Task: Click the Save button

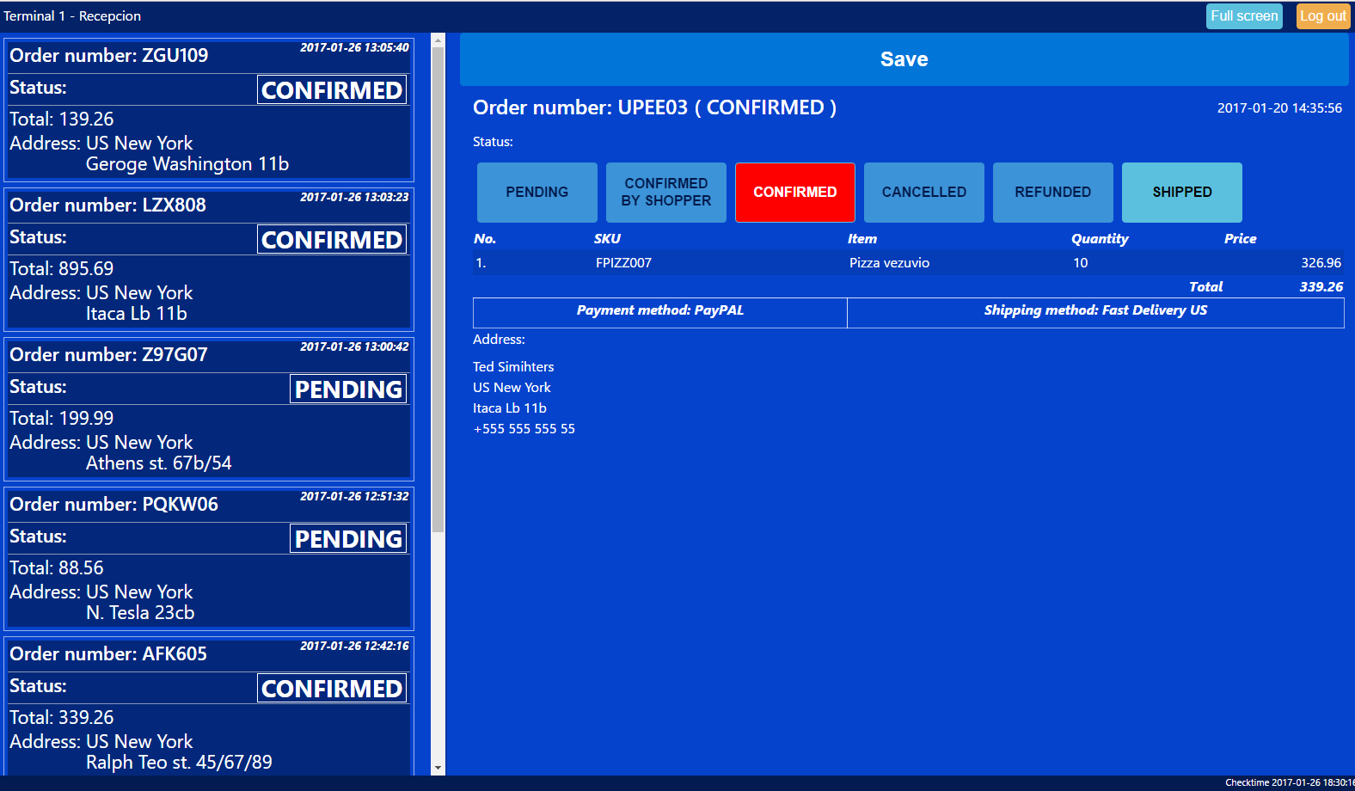Action: (x=904, y=59)
